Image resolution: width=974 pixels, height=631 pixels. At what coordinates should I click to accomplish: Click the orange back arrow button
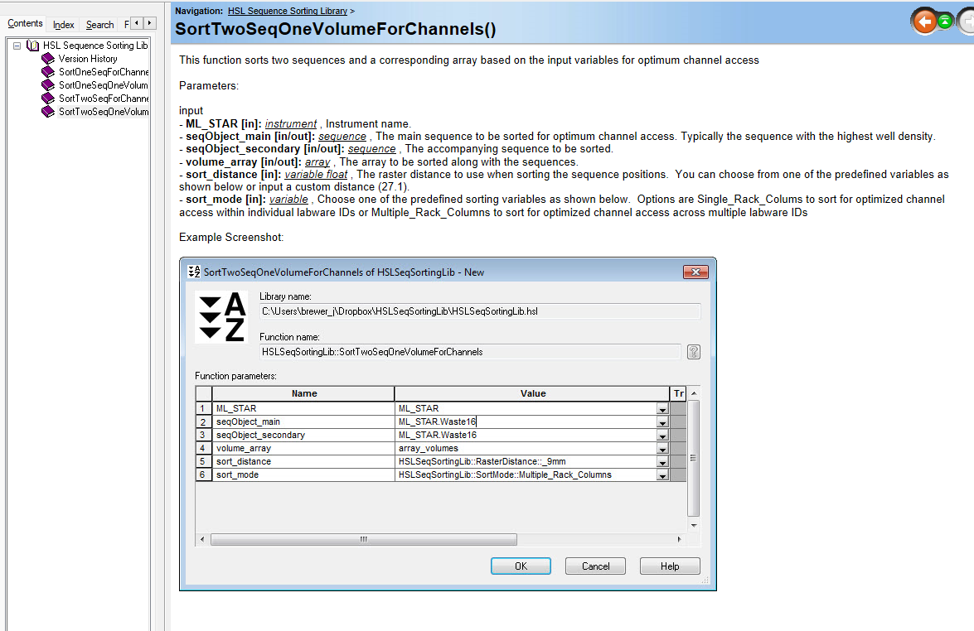[924, 22]
